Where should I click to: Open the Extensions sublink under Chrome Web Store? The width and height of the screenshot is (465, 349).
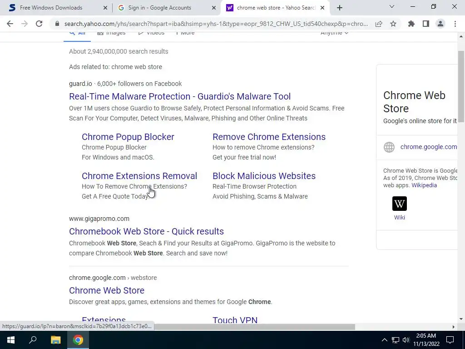pyautogui.click(x=104, y=320)
